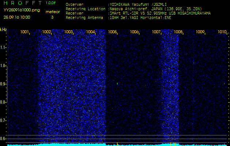Click the 0.9 kHz axis label
This screenshot has width=230, height=146.
tap(3, 84)
